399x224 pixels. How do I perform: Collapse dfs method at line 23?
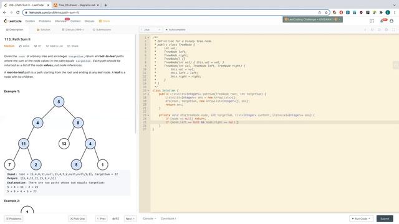tap(148, 115)
